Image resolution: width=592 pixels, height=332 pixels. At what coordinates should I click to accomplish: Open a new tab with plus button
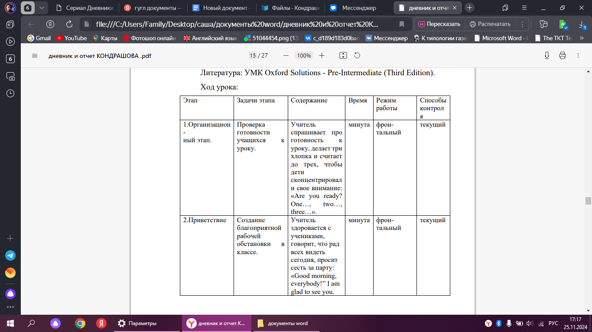[469, 8]
